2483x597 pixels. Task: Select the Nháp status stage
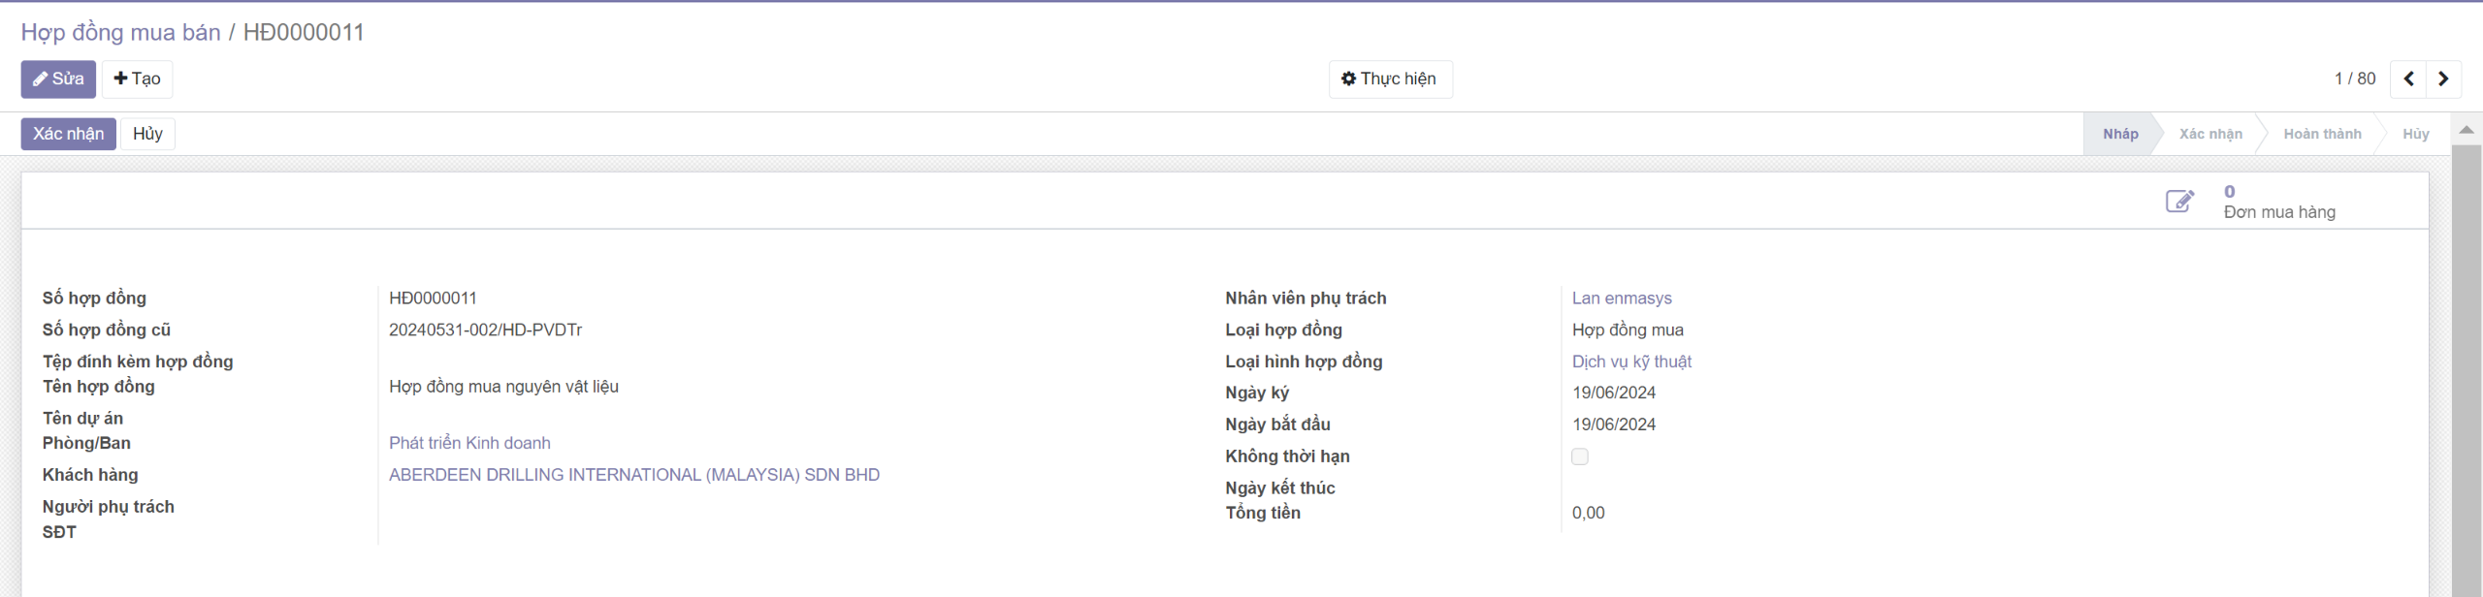pyautogui.click(x=2119, y=134)
